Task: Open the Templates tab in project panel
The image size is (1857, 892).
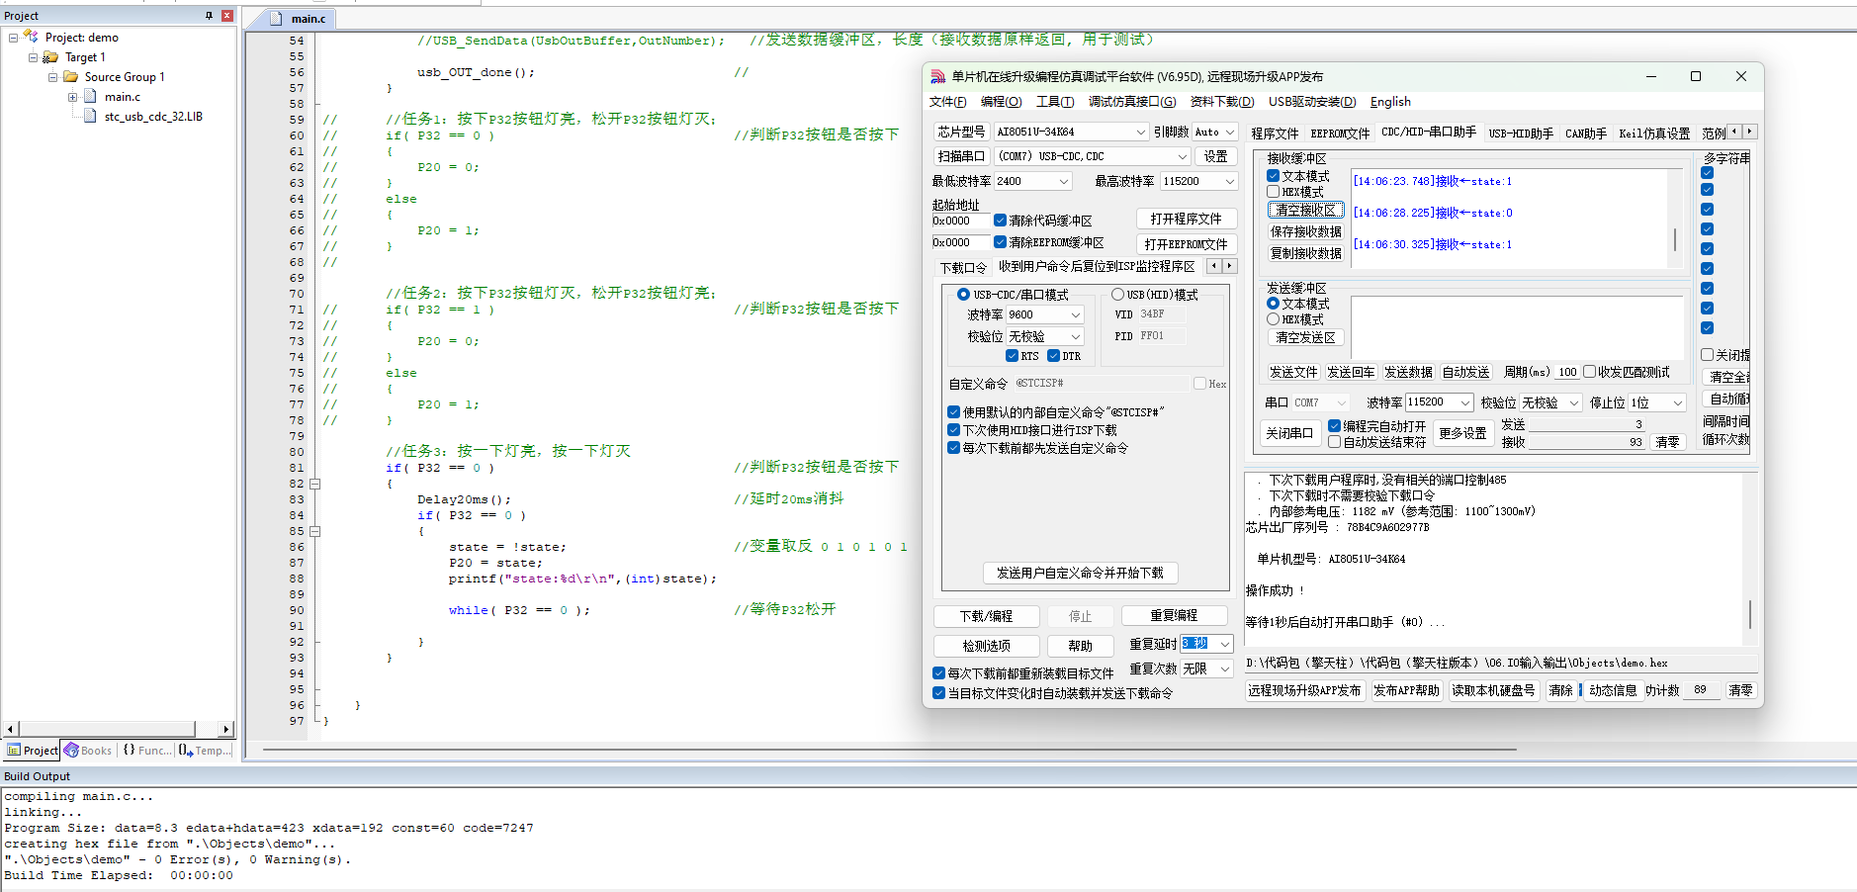Action: tap(205, 751)
